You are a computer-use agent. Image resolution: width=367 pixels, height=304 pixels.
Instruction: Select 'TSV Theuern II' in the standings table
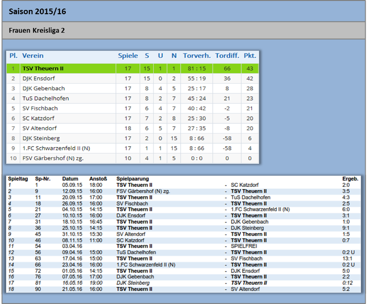(x=43, y=69)
